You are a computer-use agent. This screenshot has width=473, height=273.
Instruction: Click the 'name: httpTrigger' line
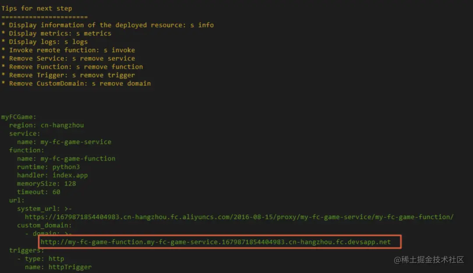click(58, 267)
